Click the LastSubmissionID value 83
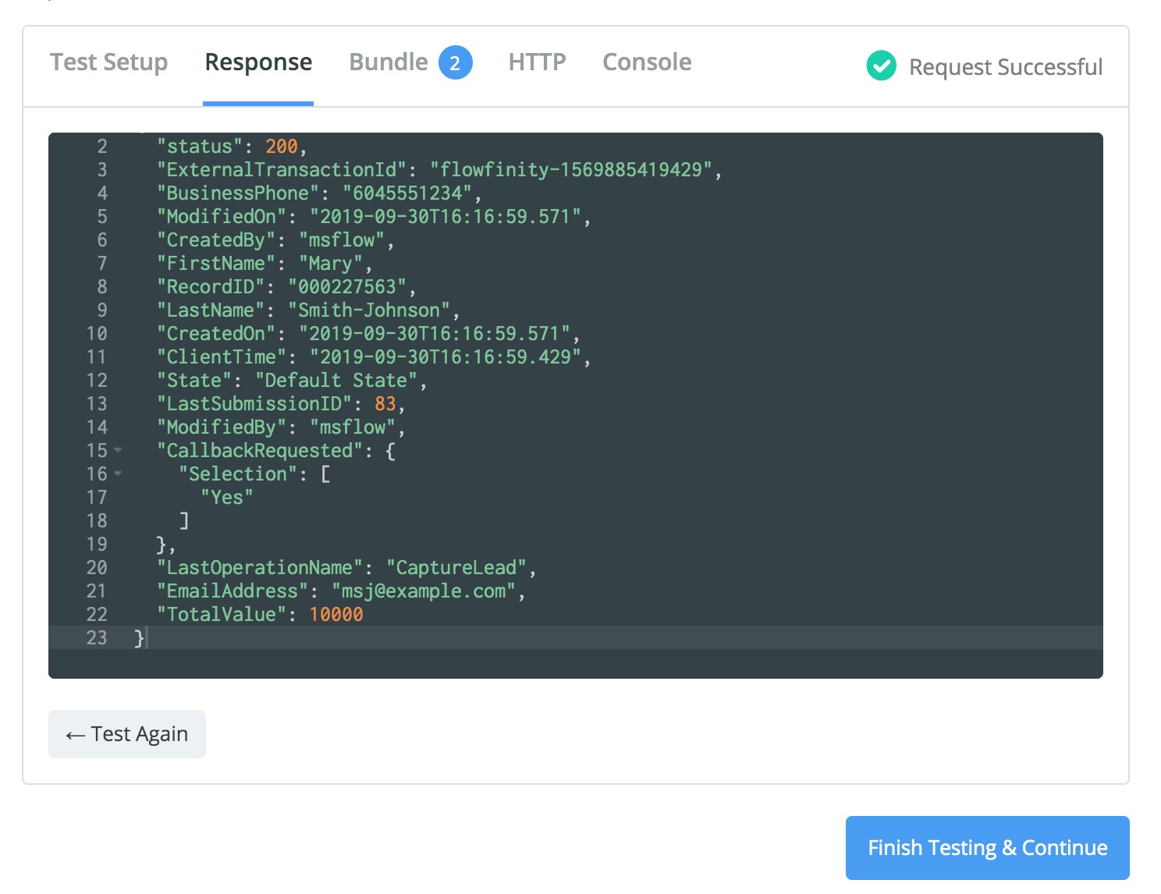 [385, 404]
